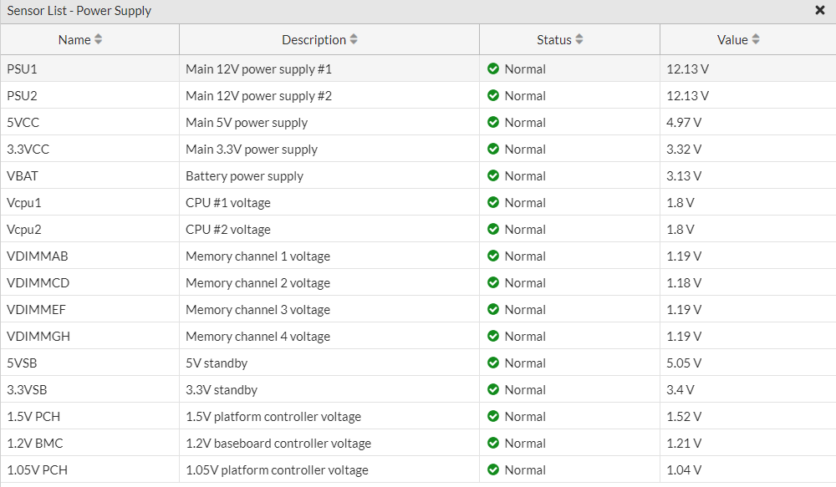Click the Normal status icon for PSU1

coord(493,68)
